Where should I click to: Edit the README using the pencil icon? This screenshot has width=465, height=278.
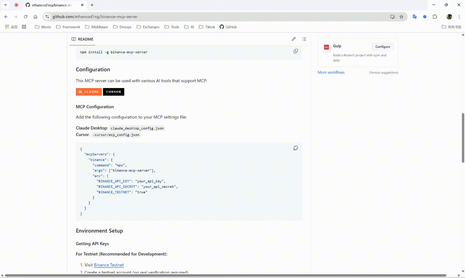[294, 39]
